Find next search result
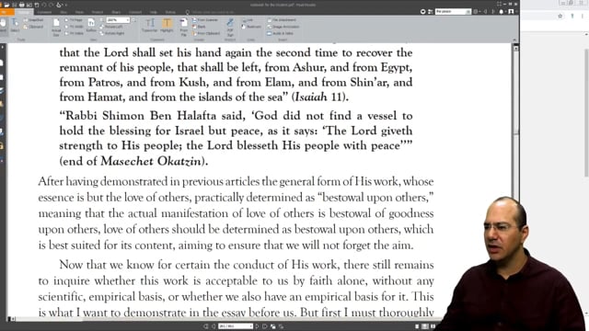 pos(493,12)
